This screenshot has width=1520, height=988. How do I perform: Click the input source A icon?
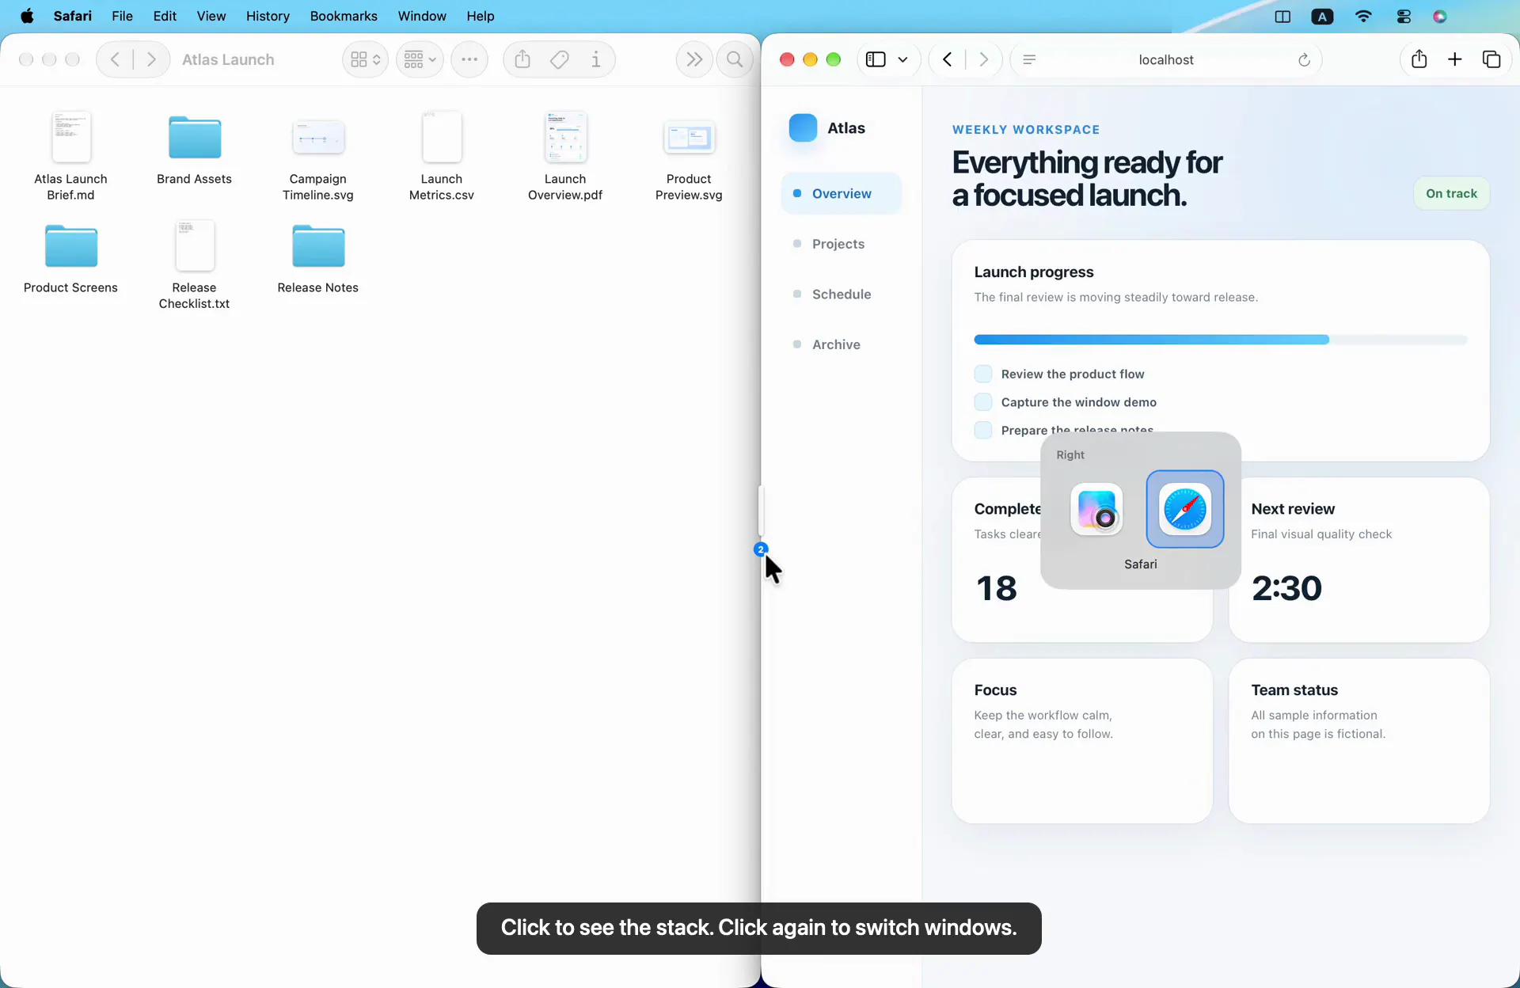click(1322, 16)
